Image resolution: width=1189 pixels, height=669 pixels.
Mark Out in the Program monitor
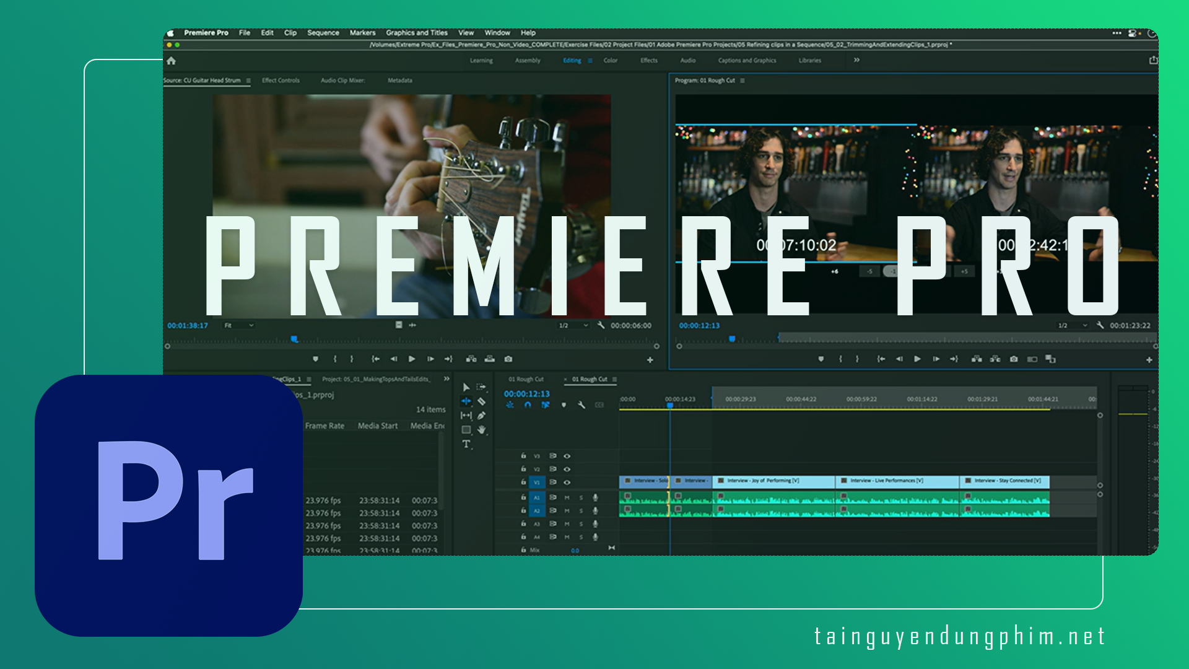pyautogui.click(x=858, y=359)
